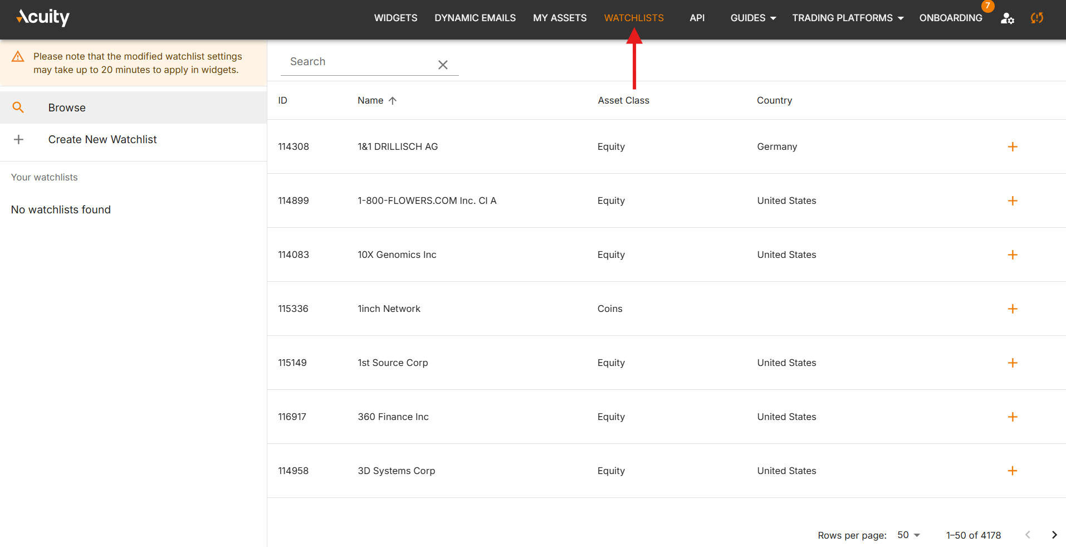Open the Onboarding section
The width and height of the screenshot is (1066, 547).
tap(951, 18)
